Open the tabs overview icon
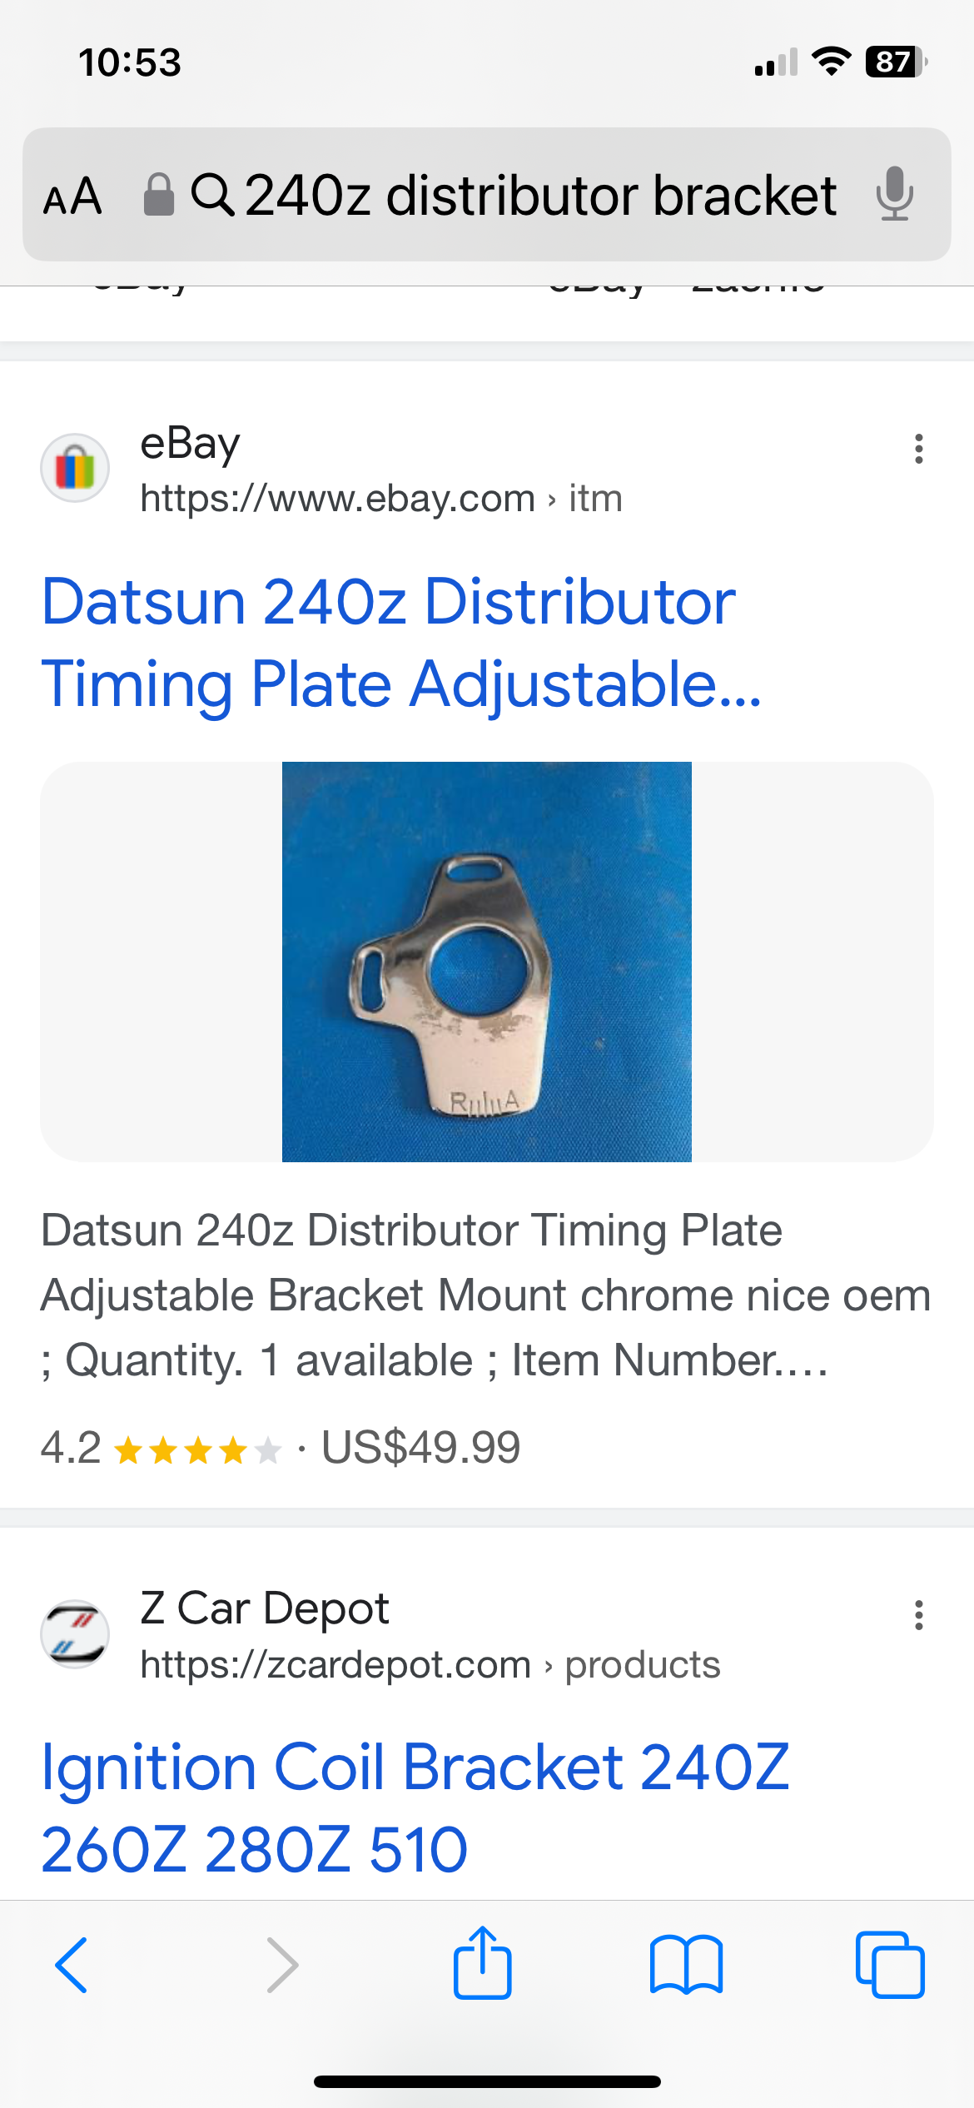 pos(890,1965)
